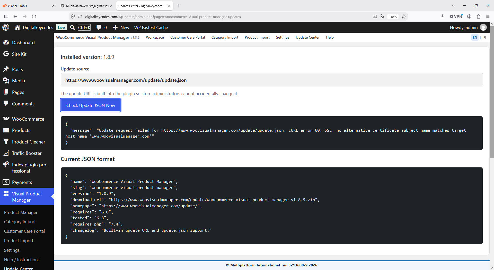This screenshot has width=494, height=270.
Task: Go back with the browser back arrow
Action: (15, 16)
